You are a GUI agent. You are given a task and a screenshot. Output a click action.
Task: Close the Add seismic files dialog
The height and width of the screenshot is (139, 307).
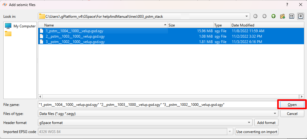tap(301, 5)
